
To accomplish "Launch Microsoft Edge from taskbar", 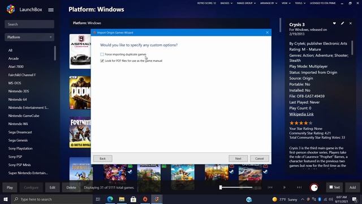I will (x=110, y=199).
